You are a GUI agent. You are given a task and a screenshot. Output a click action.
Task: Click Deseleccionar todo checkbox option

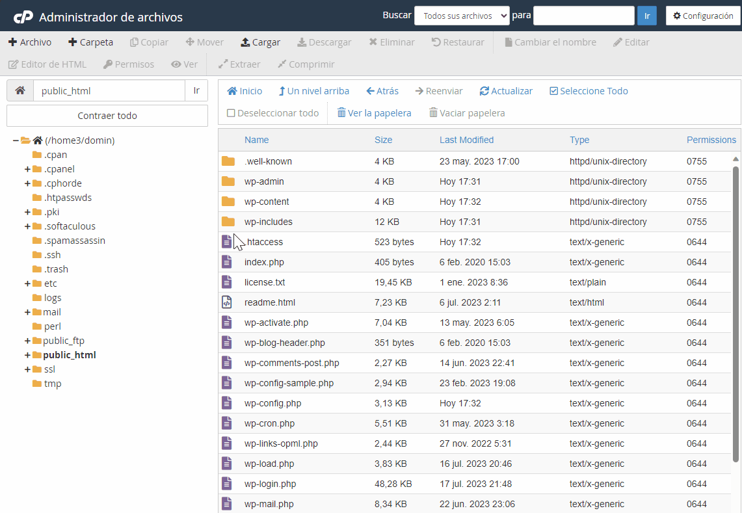click(x=272, y=113)
